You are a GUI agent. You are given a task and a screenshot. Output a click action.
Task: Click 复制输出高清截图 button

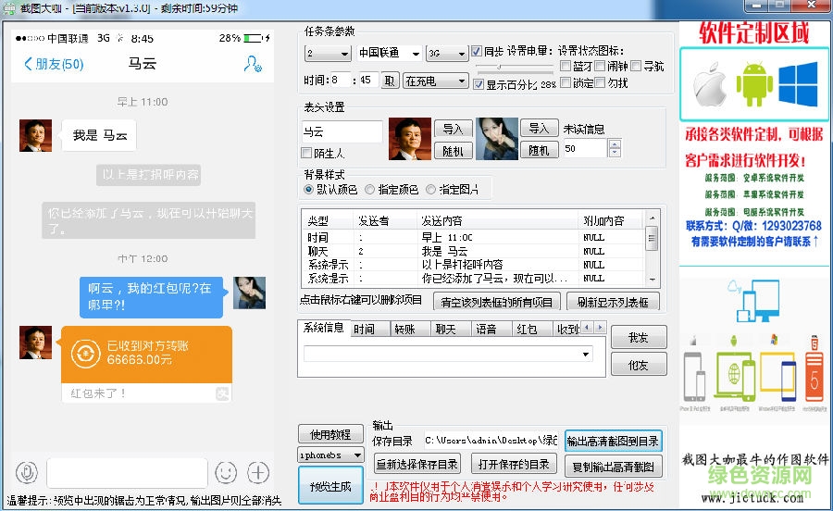[613, 467]
